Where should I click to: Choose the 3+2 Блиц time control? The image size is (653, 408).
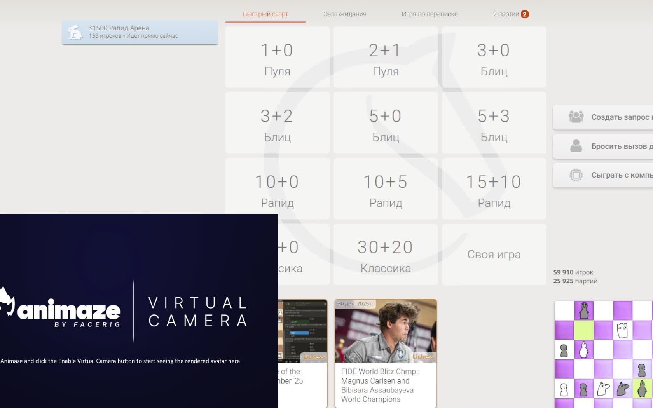click(x=277, y=123)
